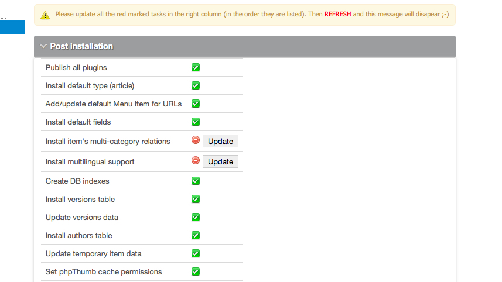Click Update for item's multi-category relations
Image resolution: width=502 pixels, height=282 pixels.
point(220,141)
